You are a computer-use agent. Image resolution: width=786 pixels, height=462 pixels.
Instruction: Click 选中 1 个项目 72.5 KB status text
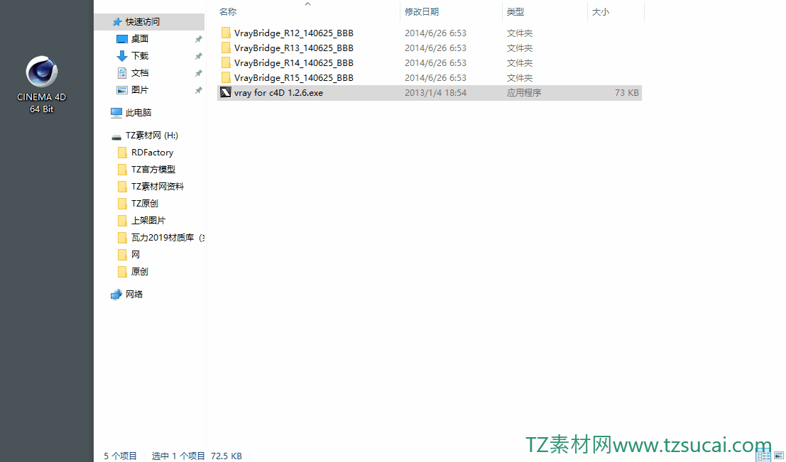(x=197, y=456)
